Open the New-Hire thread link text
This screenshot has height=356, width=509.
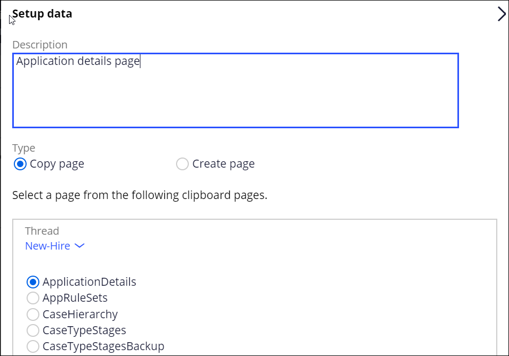(48, 246)
